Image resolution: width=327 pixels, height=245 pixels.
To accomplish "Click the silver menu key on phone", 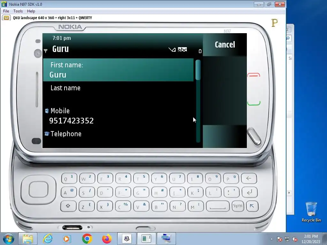I will click(x=254, y=137).
